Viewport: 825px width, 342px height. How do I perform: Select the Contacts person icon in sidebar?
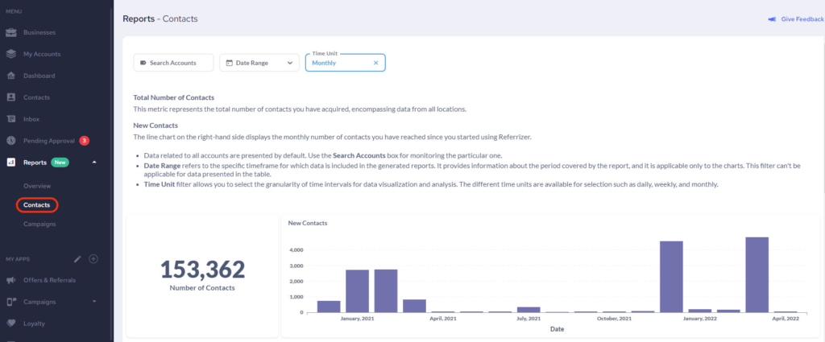pyautogui.click(x=11, y=97)
